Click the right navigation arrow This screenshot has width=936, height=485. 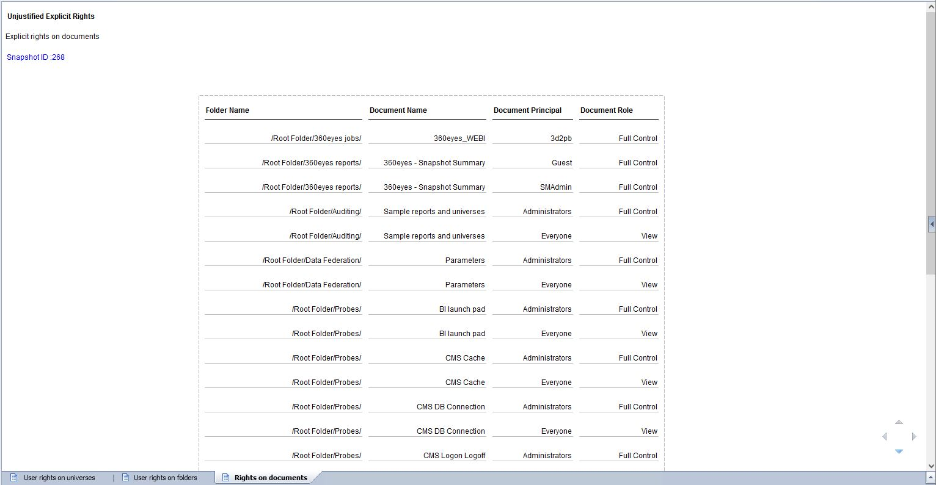pos(914,436)
